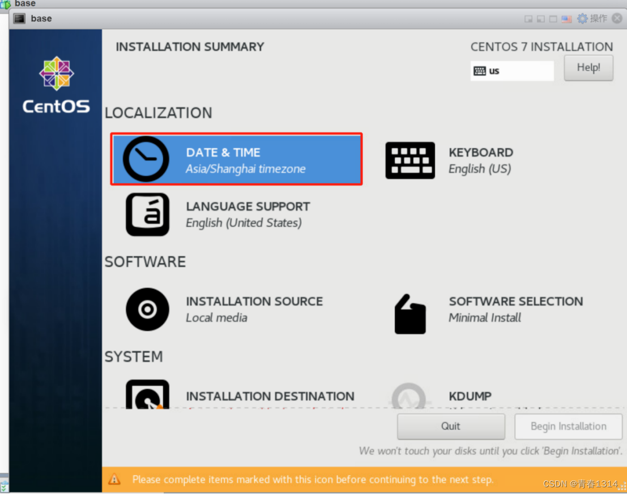The width and height of the screenshot is (627, 494).
Task: Click the Quit button
Action: [x=451, y=427]
